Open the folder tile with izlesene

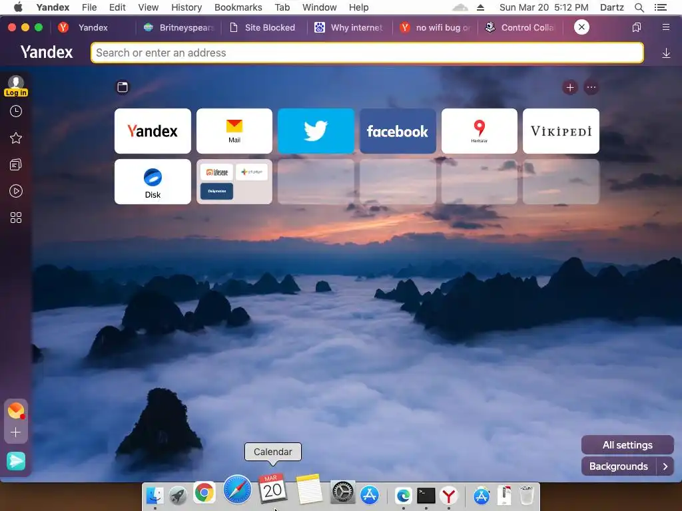[x=234, y=182]
